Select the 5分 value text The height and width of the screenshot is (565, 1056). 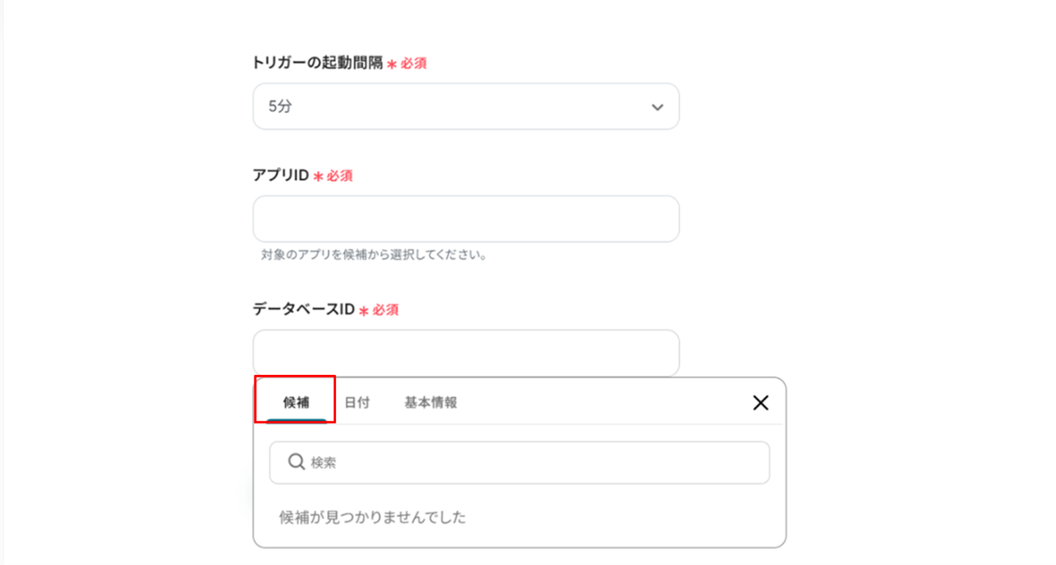[x=280, y=106]
